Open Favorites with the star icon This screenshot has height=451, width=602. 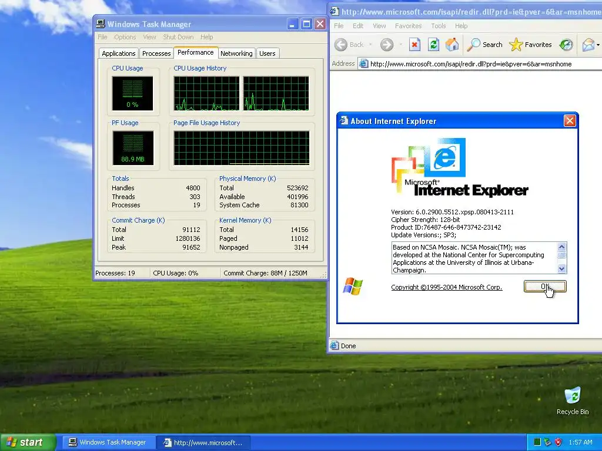tap(516, 45)
